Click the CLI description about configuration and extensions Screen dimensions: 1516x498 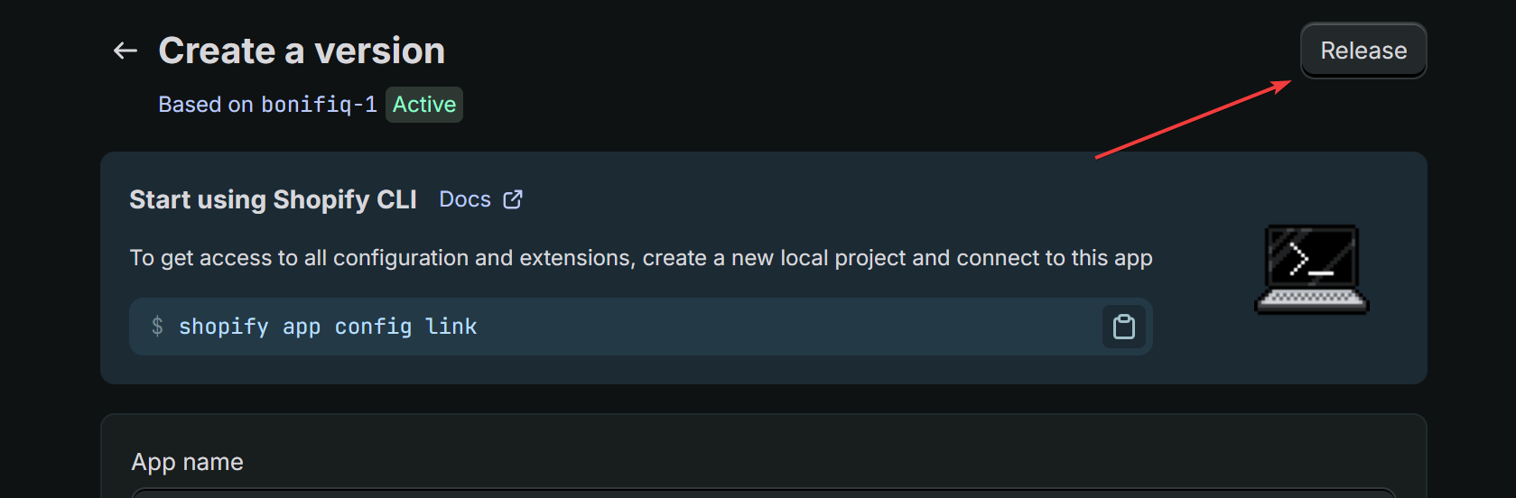point(641,258)
